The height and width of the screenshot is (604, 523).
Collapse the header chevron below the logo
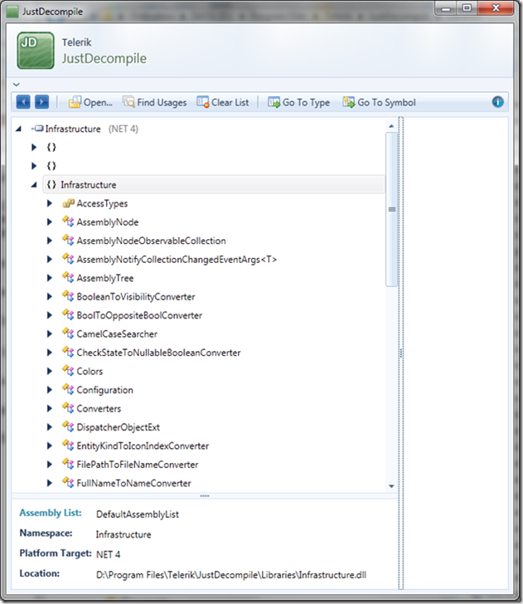[17, 85]
